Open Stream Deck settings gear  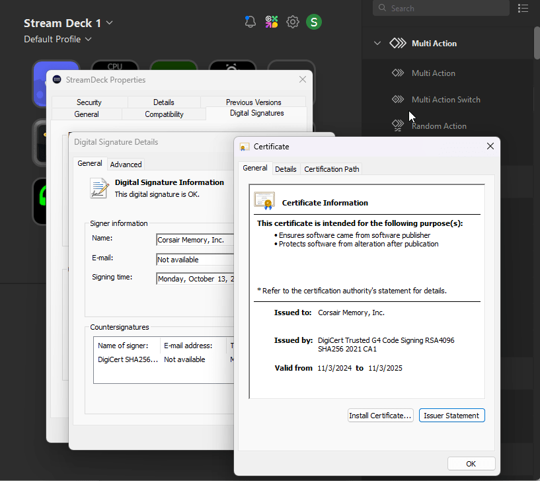[x=293, y=22]
